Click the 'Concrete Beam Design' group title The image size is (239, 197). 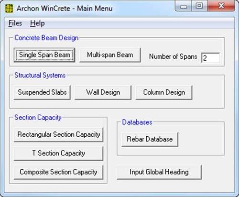click(46, 38)
